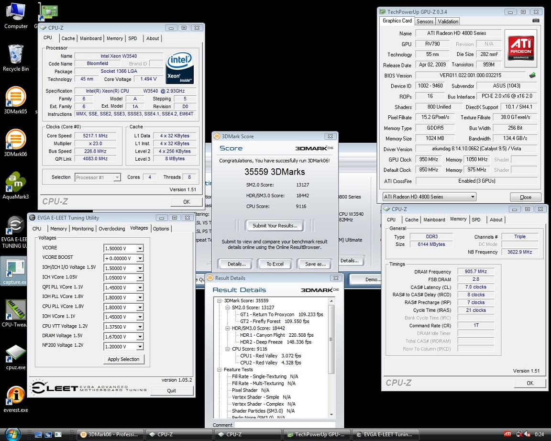Open the Recycle Bin desktop icon
Image resolution: width=551 pixels, height=441 pixels.
(15, 58)
